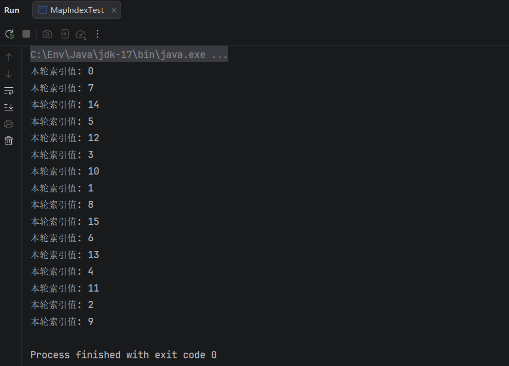Toggle soft-wrap for console output
The image size is (509, 366).
coord(9,90)
